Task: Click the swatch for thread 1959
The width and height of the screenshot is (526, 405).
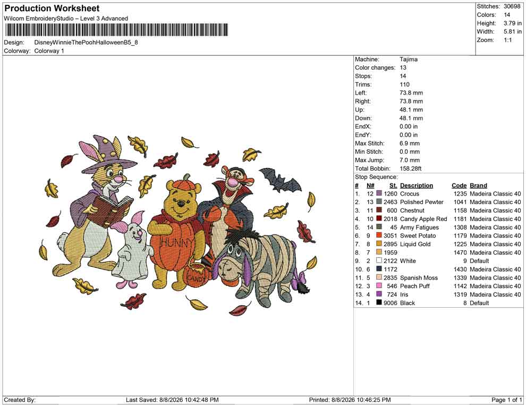Action: [379, 252]
